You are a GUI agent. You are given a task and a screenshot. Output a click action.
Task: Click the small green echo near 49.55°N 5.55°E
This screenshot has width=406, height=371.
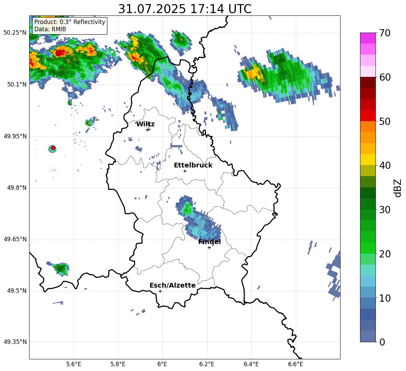tap(61, 268)
